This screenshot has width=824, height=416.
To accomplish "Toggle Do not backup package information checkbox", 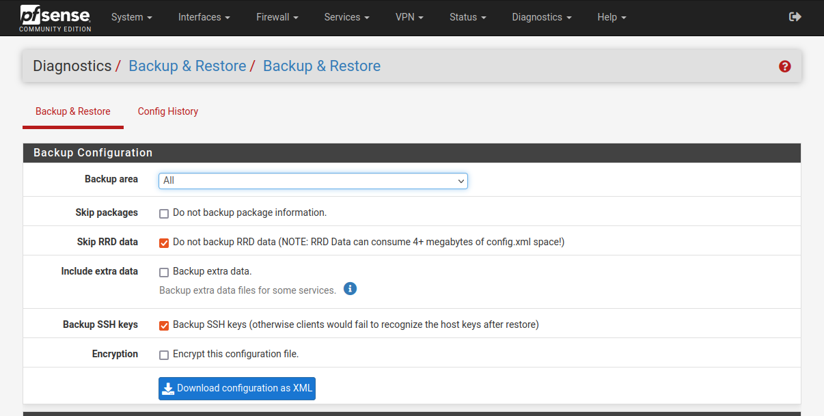I will coord(164,213).
